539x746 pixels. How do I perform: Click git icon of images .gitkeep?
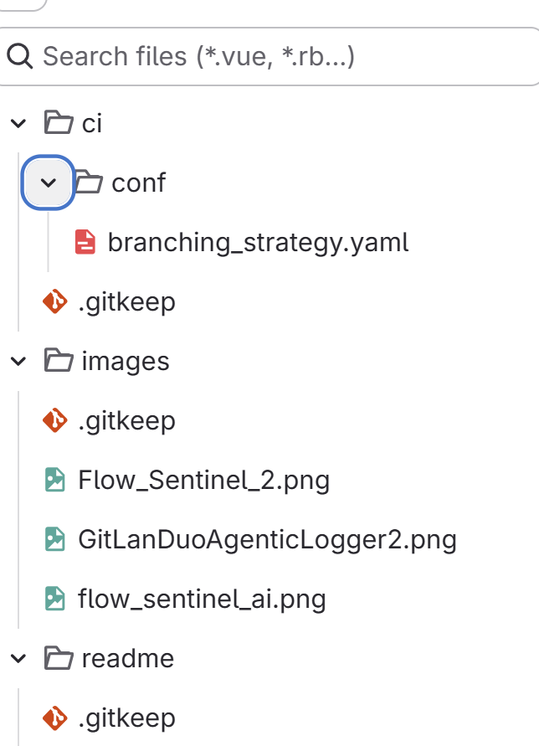[54, 420]
